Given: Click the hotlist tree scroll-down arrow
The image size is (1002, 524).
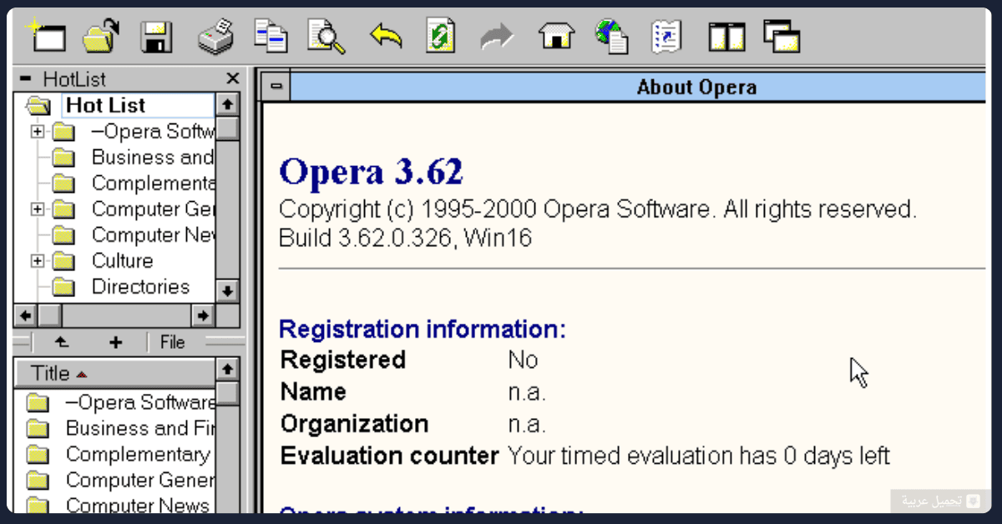Looking at the screenshot, I should point(228,291).
